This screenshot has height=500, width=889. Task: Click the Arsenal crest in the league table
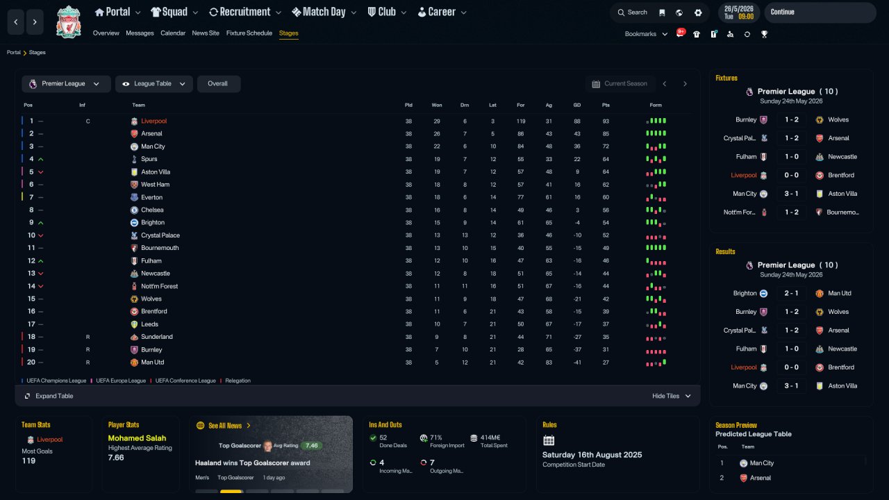[x=135, y=134]
